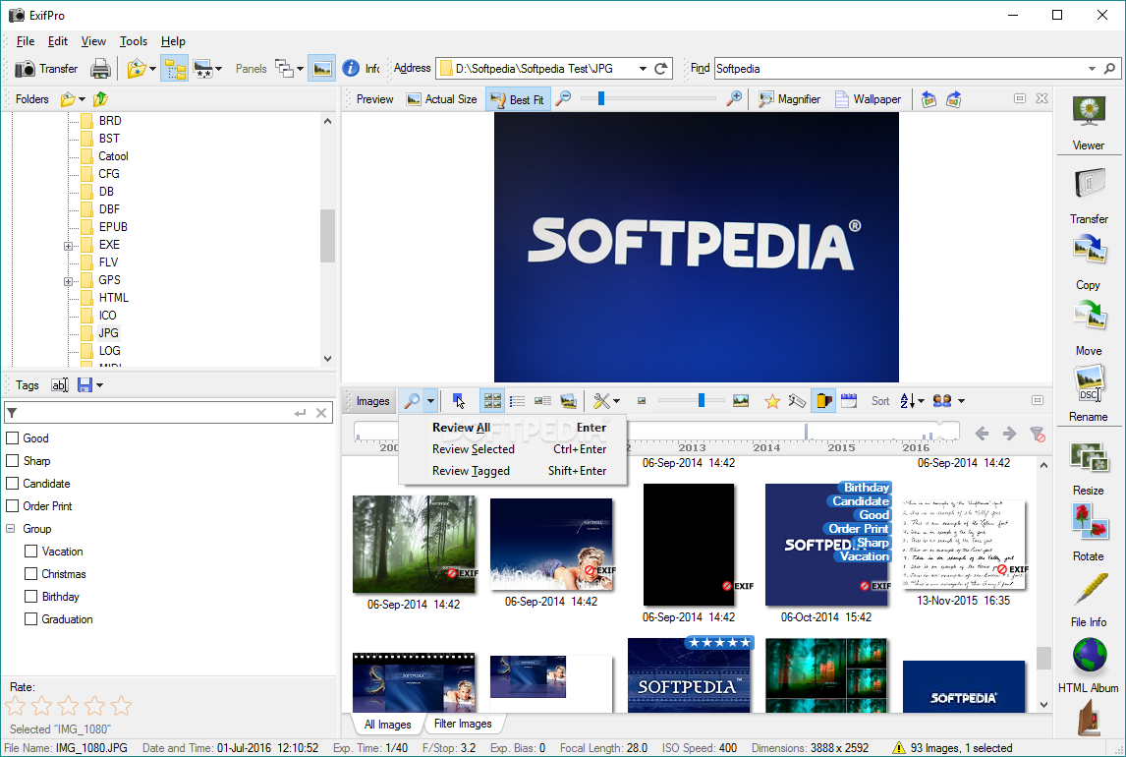Screen dimensions: 1126x757
Task: Switch the images pane to details list view
Action: (x=517, y=401)
